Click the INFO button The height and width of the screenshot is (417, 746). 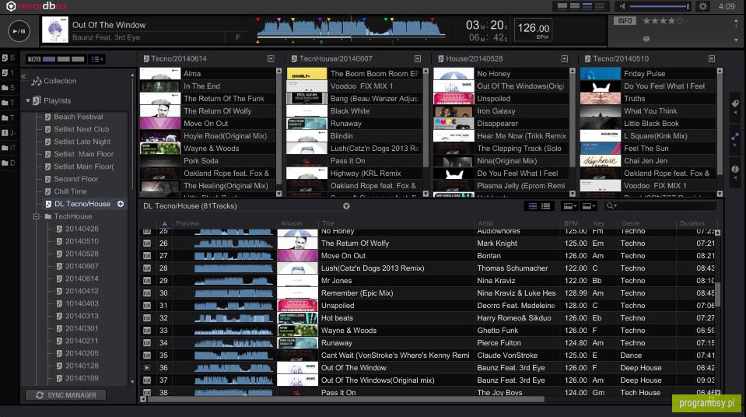coord(625,21)
